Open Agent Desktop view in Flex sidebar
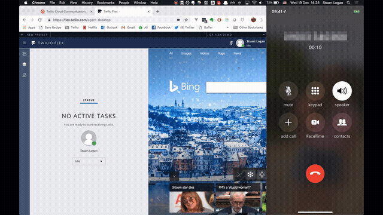The height and width of the screenshot is (215, 383). coord(25,54)
